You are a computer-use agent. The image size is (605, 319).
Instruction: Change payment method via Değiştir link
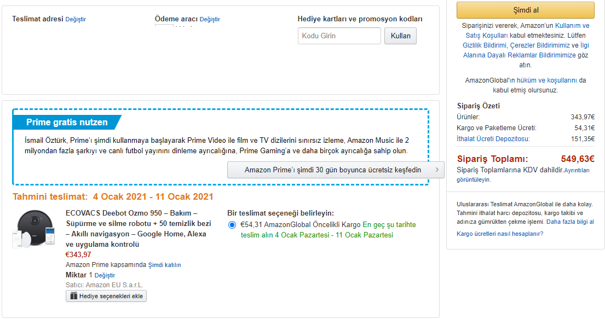[x=210, y=19]
